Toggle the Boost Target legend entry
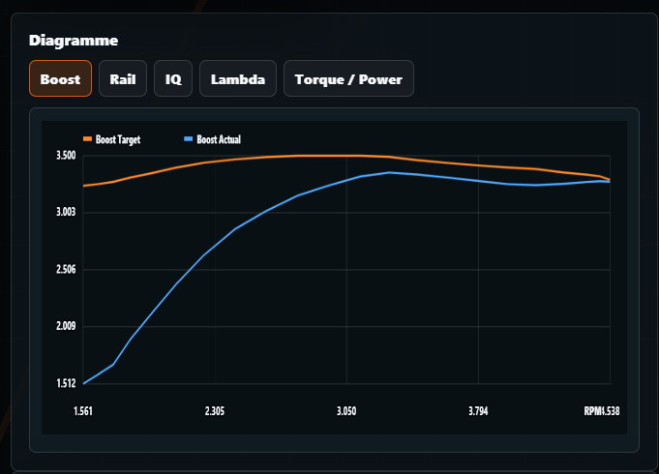The height and width of the screenshot is (474, 659). pyautogui.click(x=112, y=139)
